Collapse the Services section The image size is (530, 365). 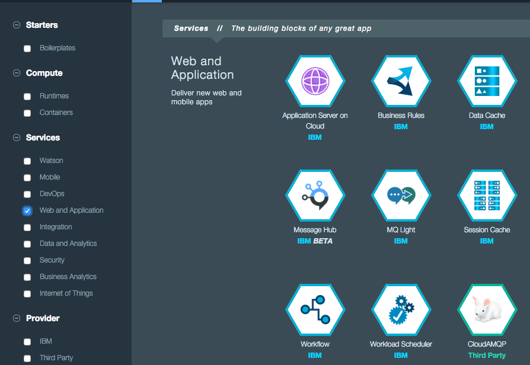pyautogui.click(x=16, y=137)
